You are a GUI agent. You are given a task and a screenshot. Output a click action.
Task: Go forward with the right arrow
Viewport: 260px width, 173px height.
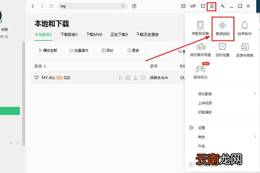(42, 6)
